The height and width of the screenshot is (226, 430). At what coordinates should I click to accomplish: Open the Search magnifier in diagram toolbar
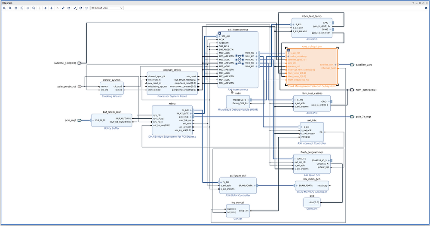[x=34, y=8]
